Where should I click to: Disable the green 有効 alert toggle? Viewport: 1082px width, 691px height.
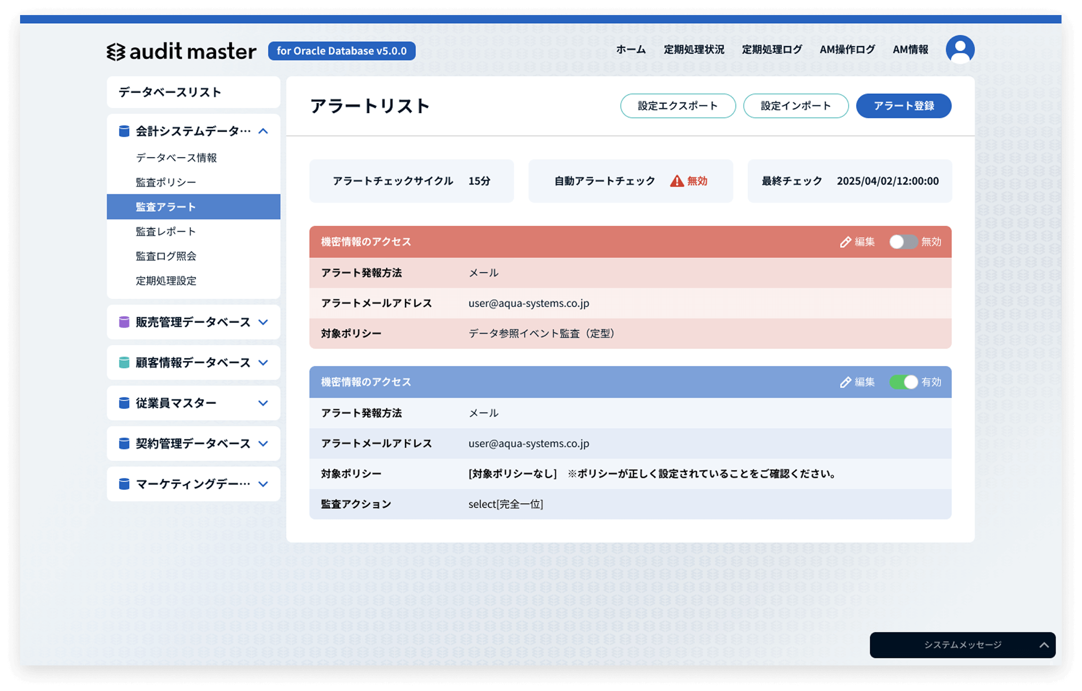[903, 382]
